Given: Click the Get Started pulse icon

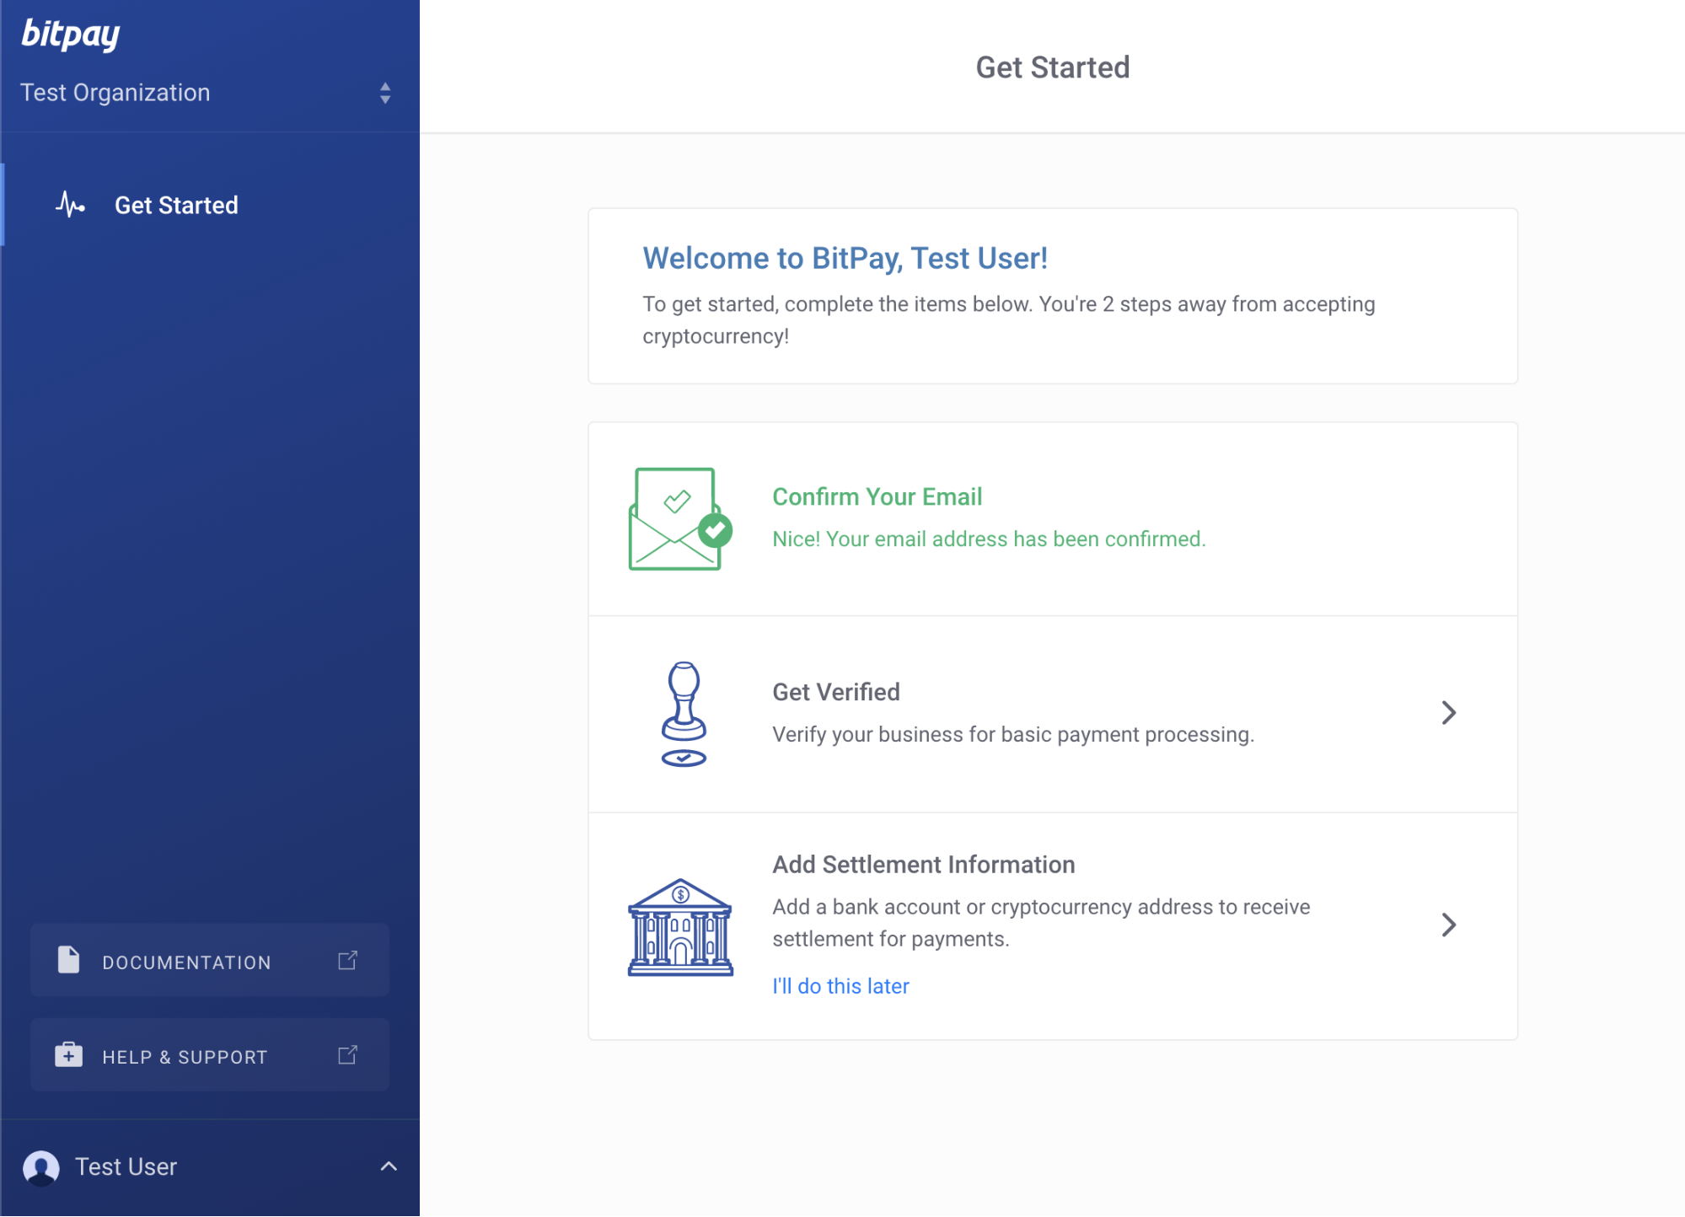Looking at the screenshot, I should 70,205.
